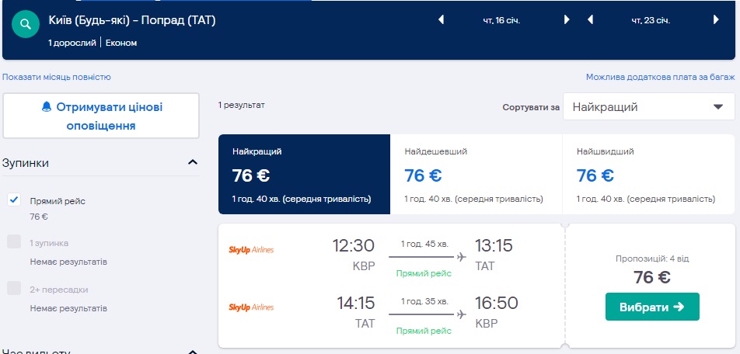Click the Київ – Попрад route title
Viewport: 740px width, 354px height.
coord(132,21)
